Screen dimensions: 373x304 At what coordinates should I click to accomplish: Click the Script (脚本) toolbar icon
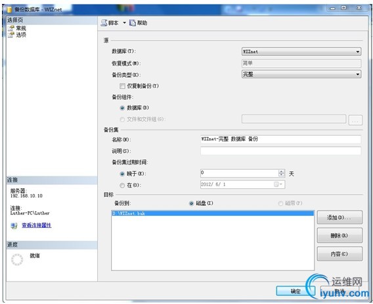(x=104, y=23)
